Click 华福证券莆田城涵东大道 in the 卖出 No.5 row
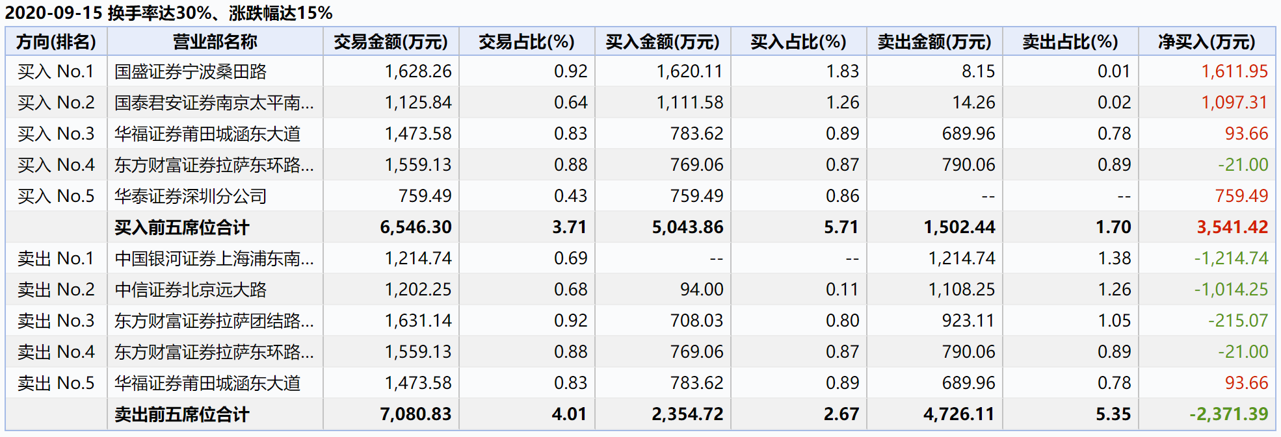This screenshot has height=437, width=1281. coord(207,383)
